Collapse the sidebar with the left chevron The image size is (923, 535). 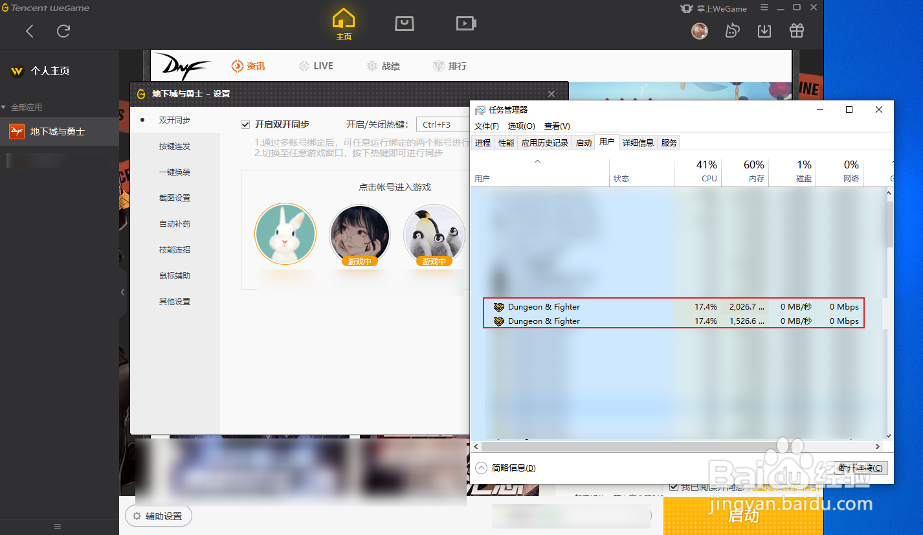point(123,292)
